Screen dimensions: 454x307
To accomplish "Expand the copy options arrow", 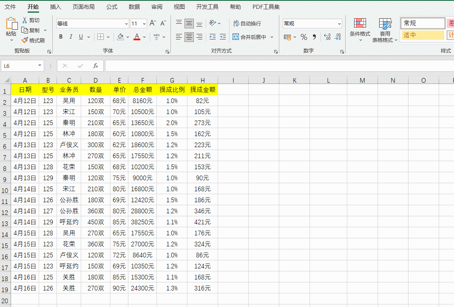I will pos(45,30).
